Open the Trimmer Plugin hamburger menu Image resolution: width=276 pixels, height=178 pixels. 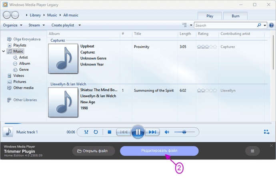point(252,151)
